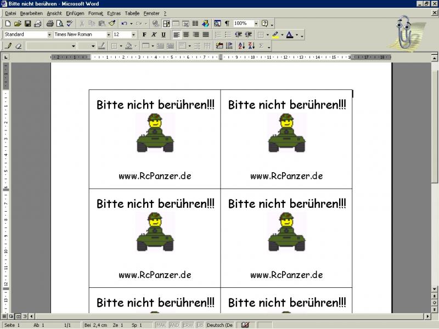Click www.RcPanzer.de text in first cell
Viewport: 439px width, 329px height.
click(155, 176)
